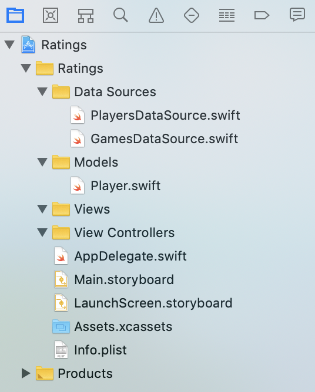Image resolution: width=315 pixels, height=392 pixels.
Task: Open the Find navigator magnifier icon
Action: pyautogui.click(x=120, y=15)
